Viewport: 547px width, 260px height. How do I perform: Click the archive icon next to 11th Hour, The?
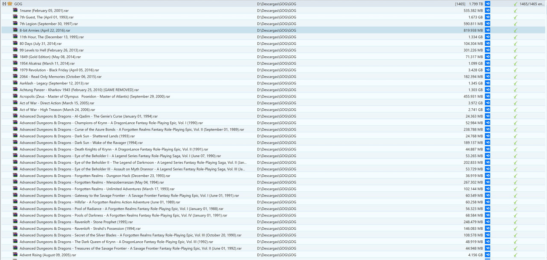pos(15,37)
